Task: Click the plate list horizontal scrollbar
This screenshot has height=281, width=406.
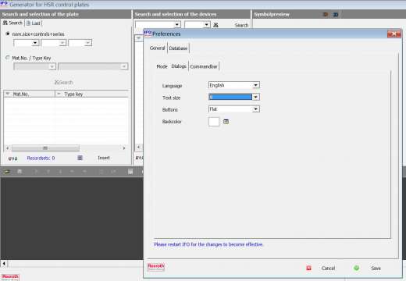Action: 66,148
